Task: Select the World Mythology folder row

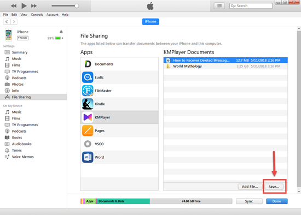Action: (x=225, y=66)
